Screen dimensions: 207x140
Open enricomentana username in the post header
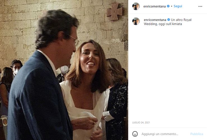155,6
